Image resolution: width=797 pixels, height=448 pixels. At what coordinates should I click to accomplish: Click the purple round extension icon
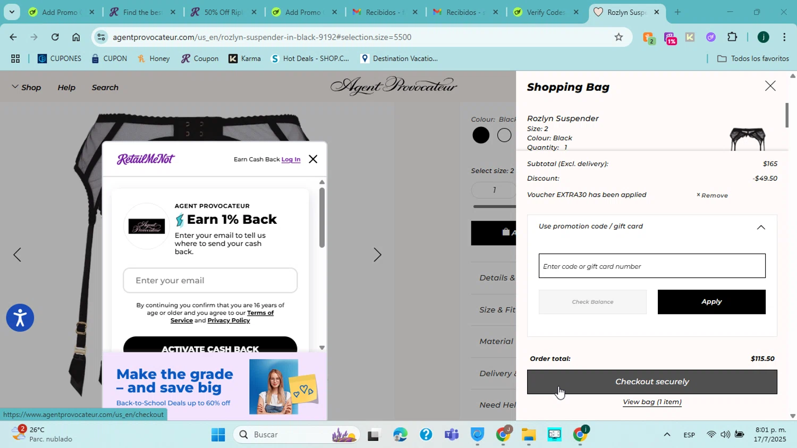pyautogui.click(x=711, y=37)
